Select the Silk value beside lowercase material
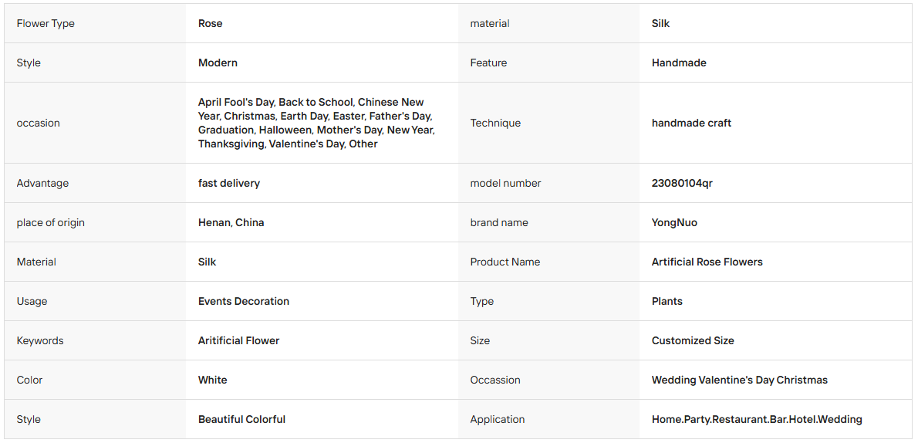The height and width of the screenshot is (443, 918). [660, 23]
